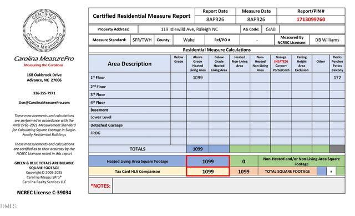Viewport: 355px width, 216px height.
Task: Select the 1st Floor row label
Action: pyautogui.click(x=98, y=78)
